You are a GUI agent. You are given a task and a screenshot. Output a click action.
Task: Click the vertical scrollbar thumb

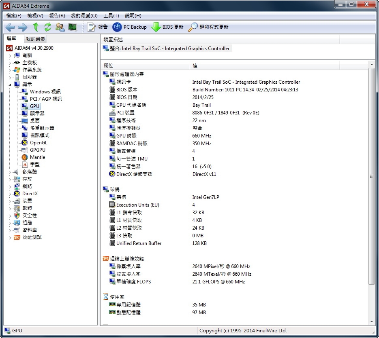(x=372, y=176)
